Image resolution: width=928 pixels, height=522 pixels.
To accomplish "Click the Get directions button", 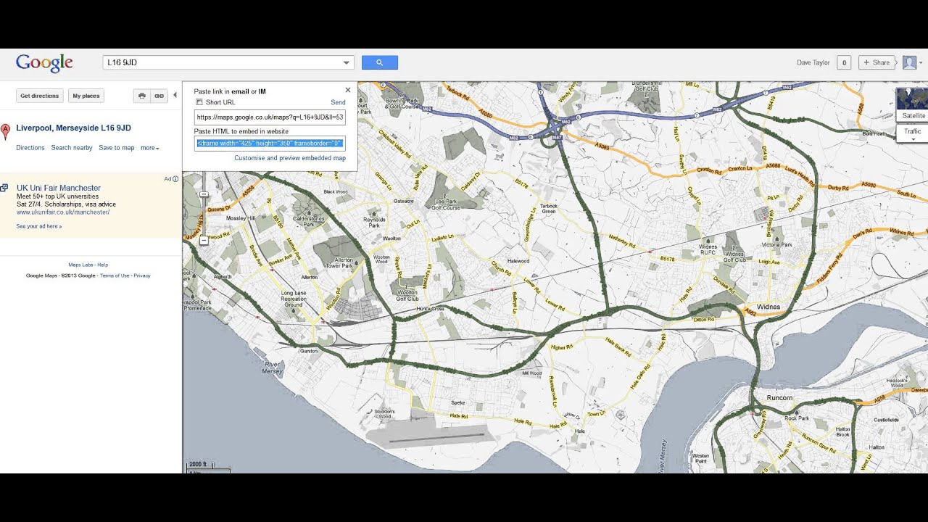I will [40, 96].
